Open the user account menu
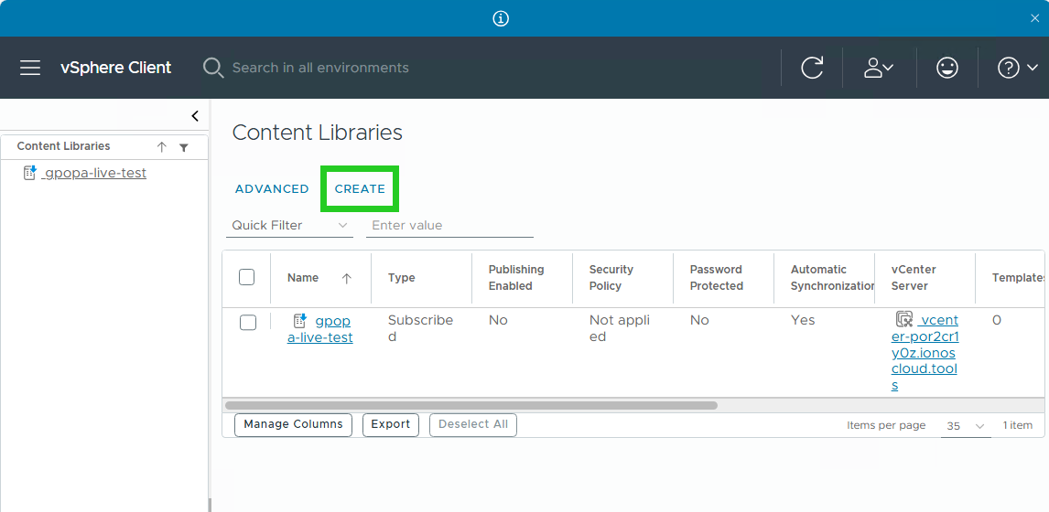Viewport: 1049px width, 512px height. [879, 68]
